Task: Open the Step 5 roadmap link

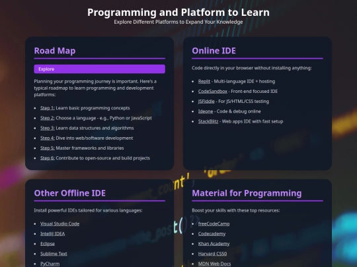Action: (48, 148)
